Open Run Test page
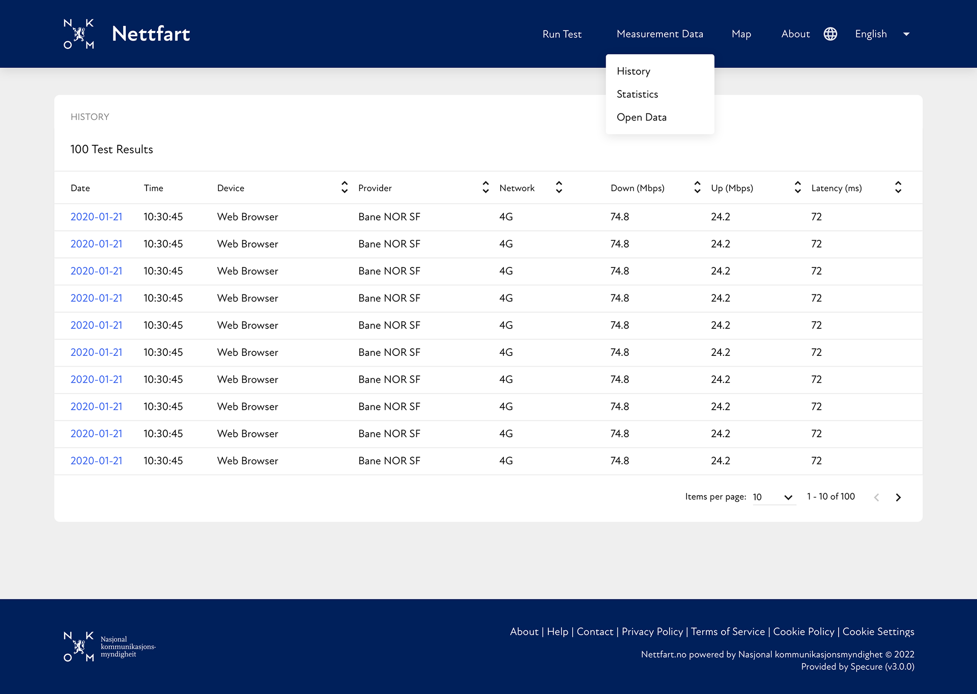This screenshot has height=694, width=977. [x=562, y=34]
